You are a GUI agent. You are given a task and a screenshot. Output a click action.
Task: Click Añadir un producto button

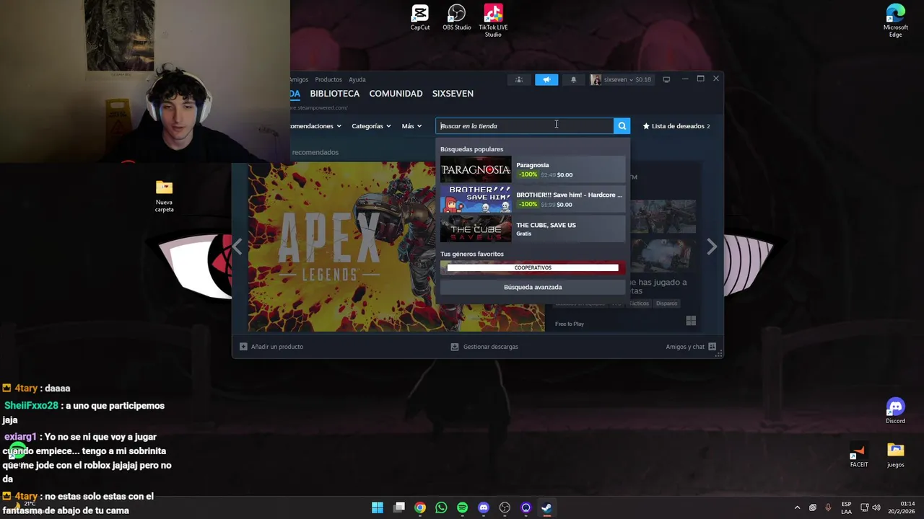271,347
